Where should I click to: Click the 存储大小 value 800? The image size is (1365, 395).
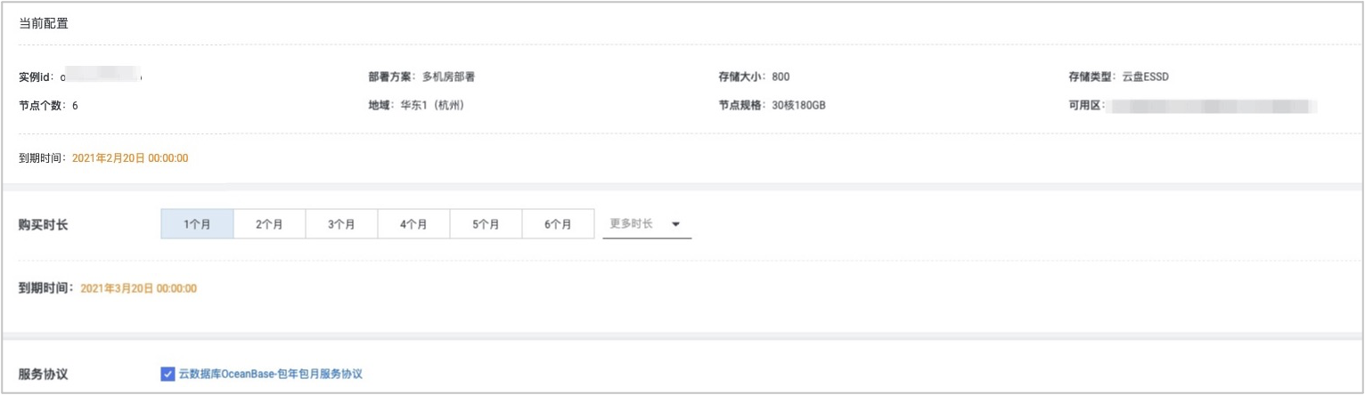coord(781,77)
